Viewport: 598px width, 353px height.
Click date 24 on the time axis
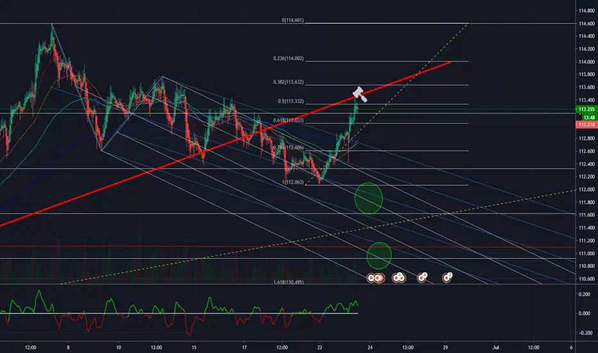pos(370,347)
